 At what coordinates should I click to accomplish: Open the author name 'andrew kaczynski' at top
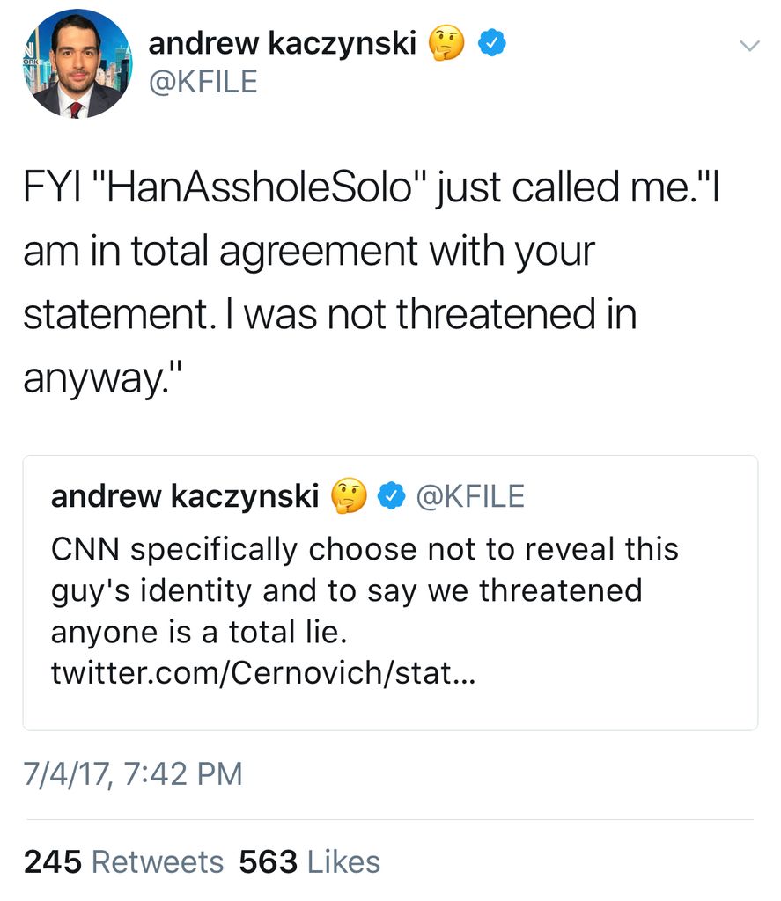(x=282, y=43)
